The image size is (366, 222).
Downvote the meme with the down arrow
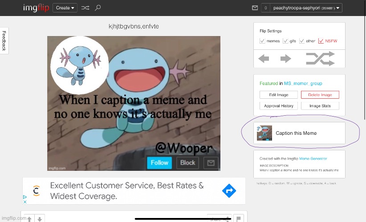[x=40, y=219]
